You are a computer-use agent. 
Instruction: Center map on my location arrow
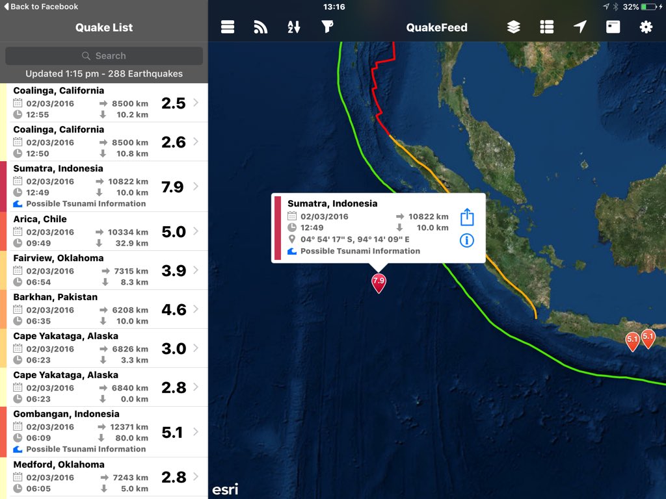click(x=579, y=27)
